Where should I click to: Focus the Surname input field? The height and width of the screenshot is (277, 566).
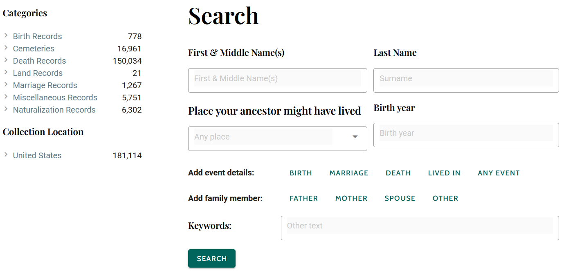click(x=466, y=79)
